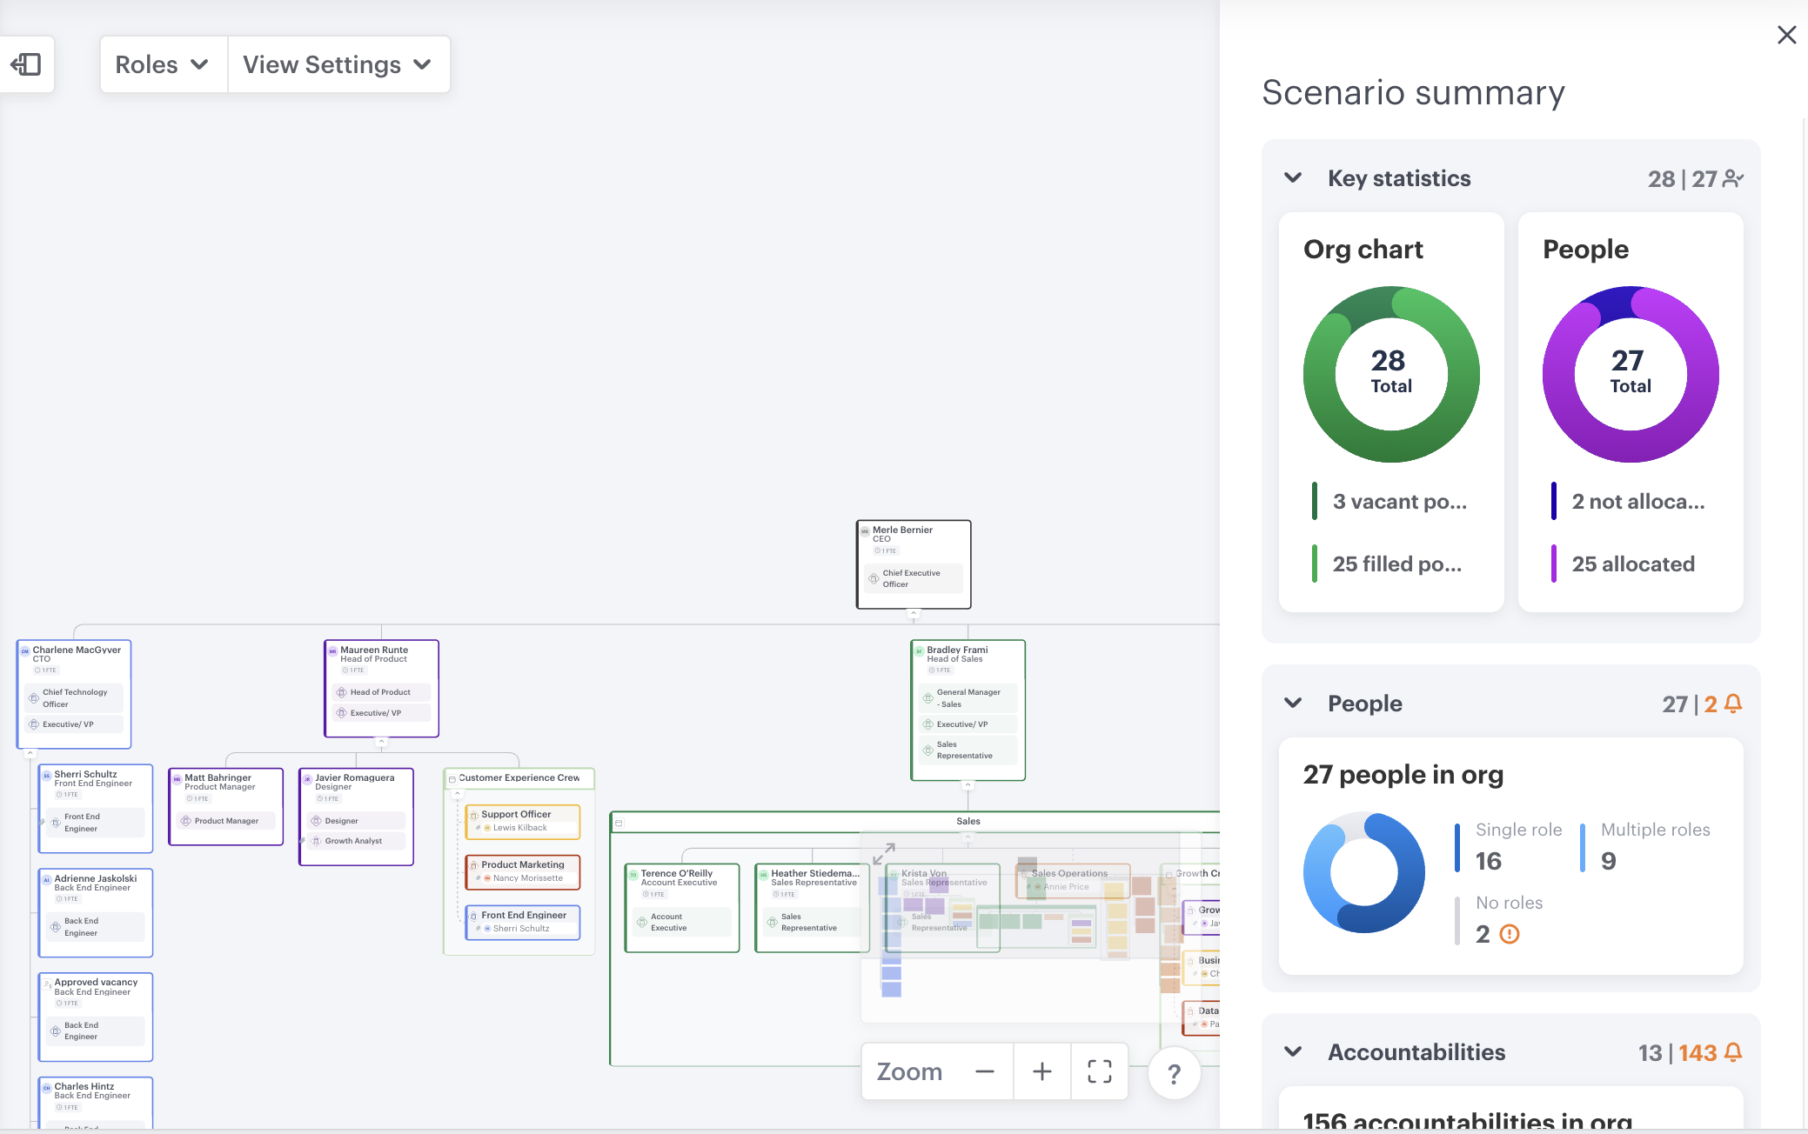
Task: Collapse the left sidebar panel icon
Action: click(27, 63)
